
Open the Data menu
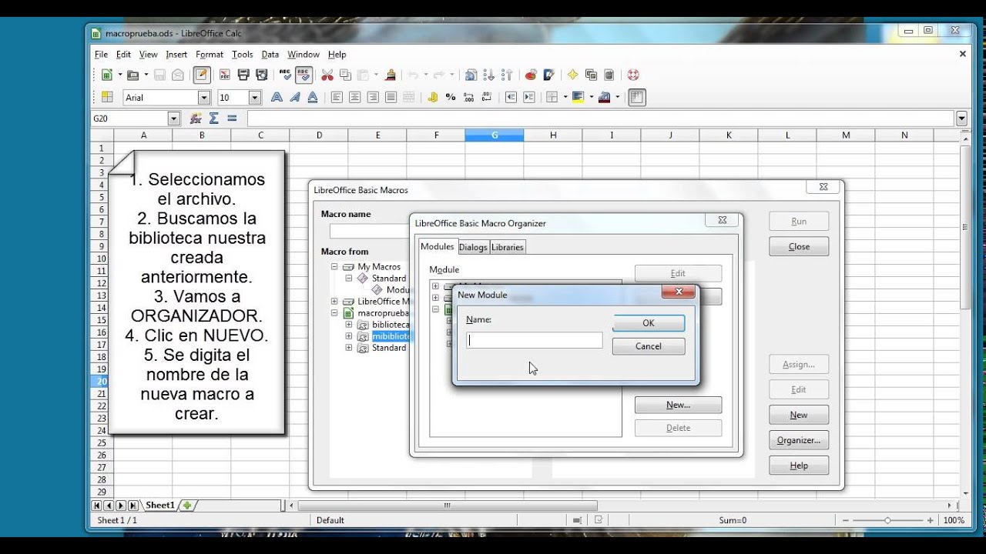(x=270, y=55)
